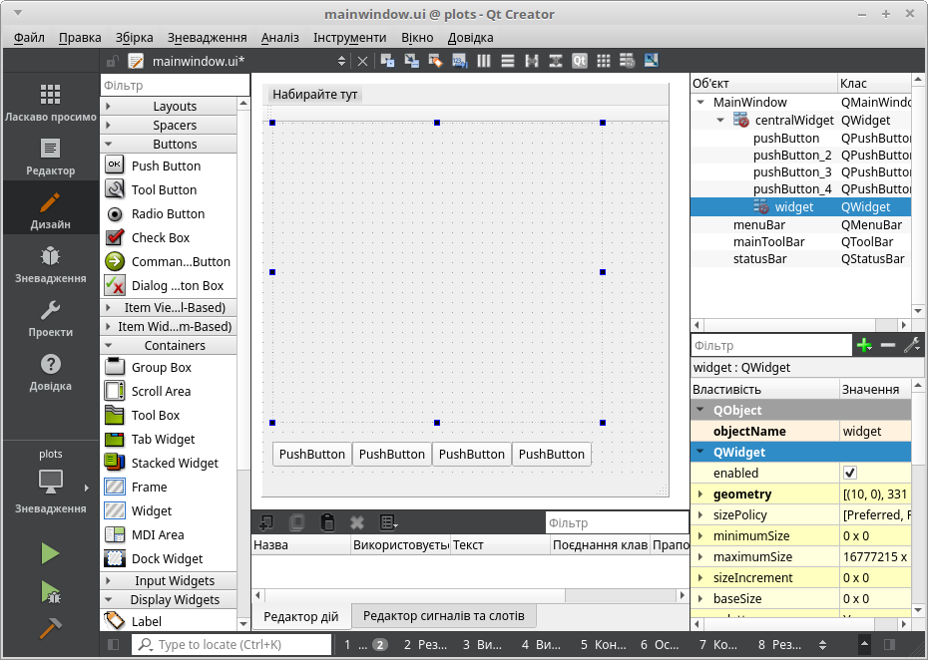Image resolution: width=928 pixels, height=660 pixels.
Task: Start debugging with the Run Debug icon
Action: [50, 591]
